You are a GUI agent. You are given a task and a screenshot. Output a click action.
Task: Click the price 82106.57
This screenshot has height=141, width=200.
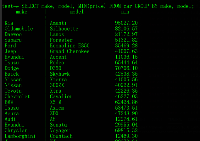click(x=126, y=29)
